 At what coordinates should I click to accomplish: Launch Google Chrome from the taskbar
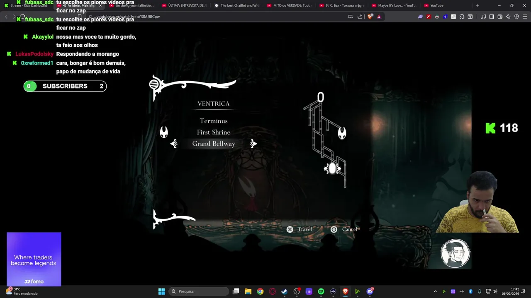pos(260,291)
